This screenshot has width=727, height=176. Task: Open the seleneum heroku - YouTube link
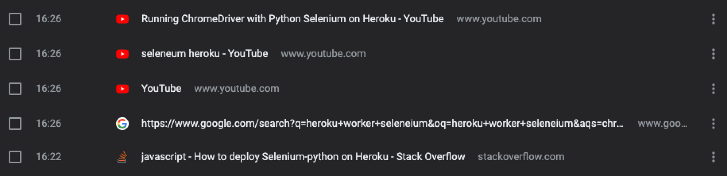(204, 54)
